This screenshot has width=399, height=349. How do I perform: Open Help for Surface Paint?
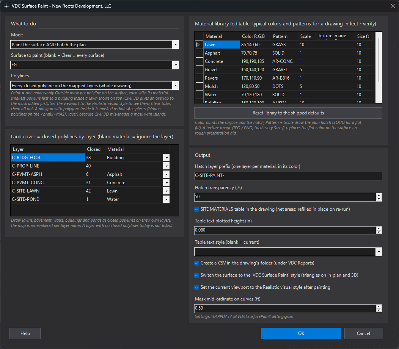click(25, 333)
